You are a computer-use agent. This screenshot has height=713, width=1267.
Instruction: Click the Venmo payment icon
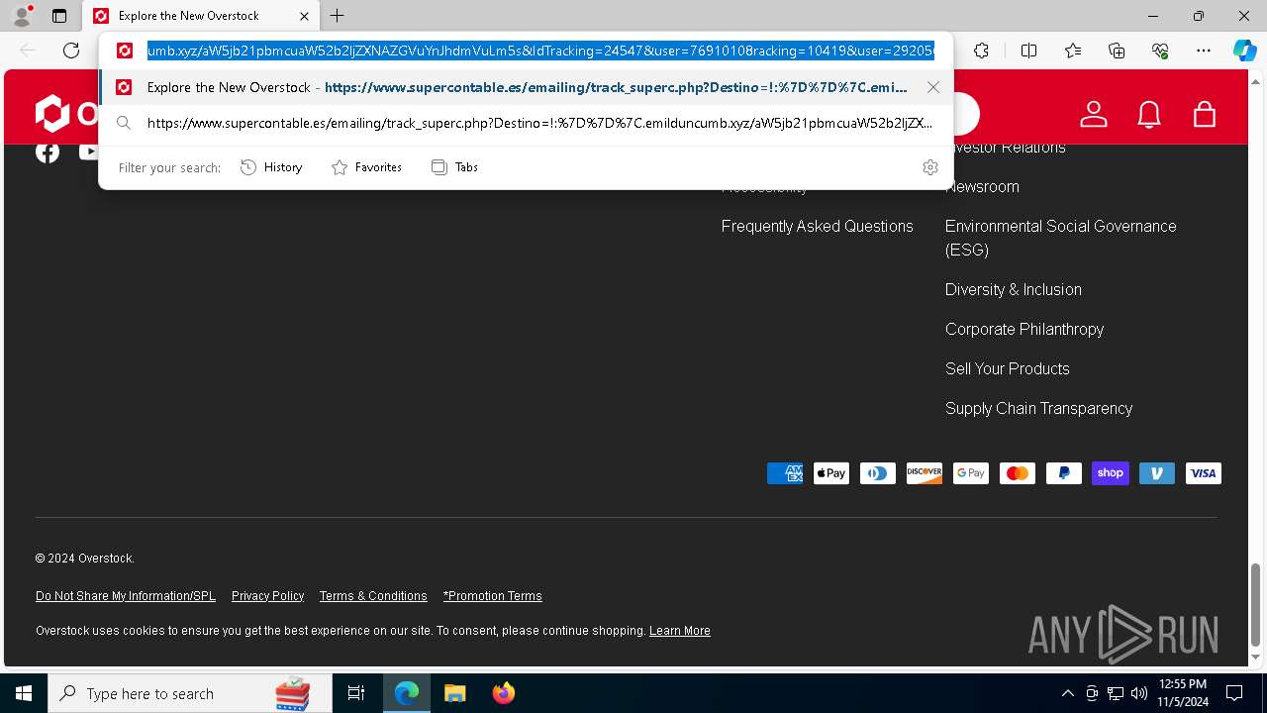coord(1157,473)
